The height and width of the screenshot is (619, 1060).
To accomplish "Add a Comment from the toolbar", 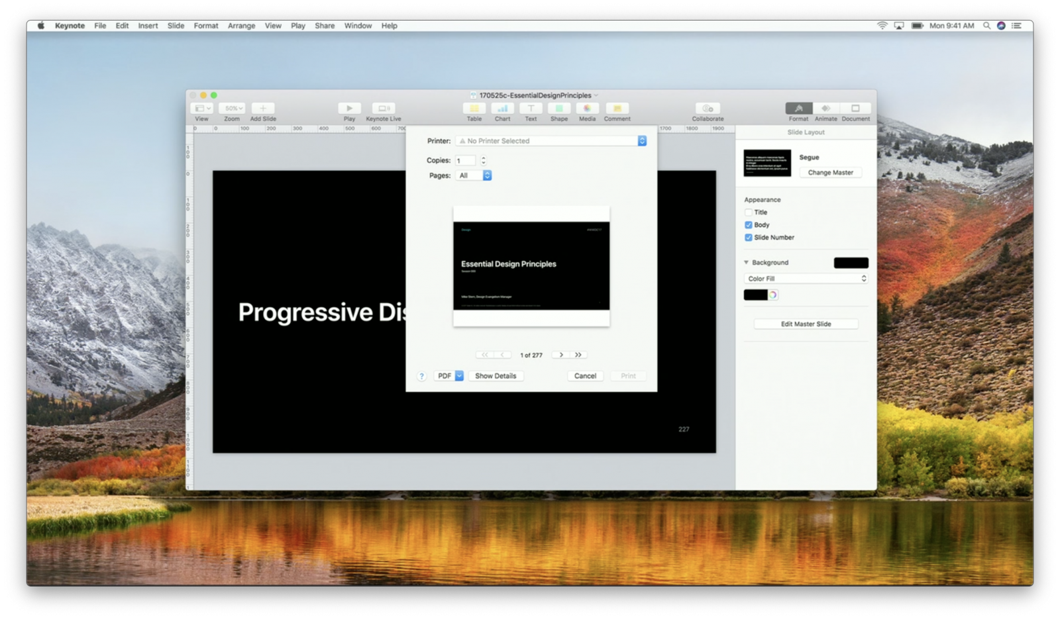I will [617, 109].
